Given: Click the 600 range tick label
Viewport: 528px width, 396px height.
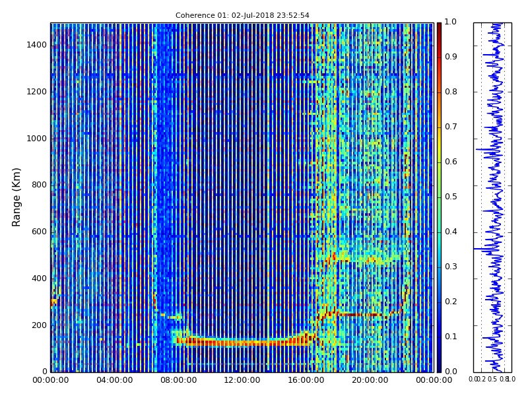Looking at the screenshot, I should coord(39,232).
